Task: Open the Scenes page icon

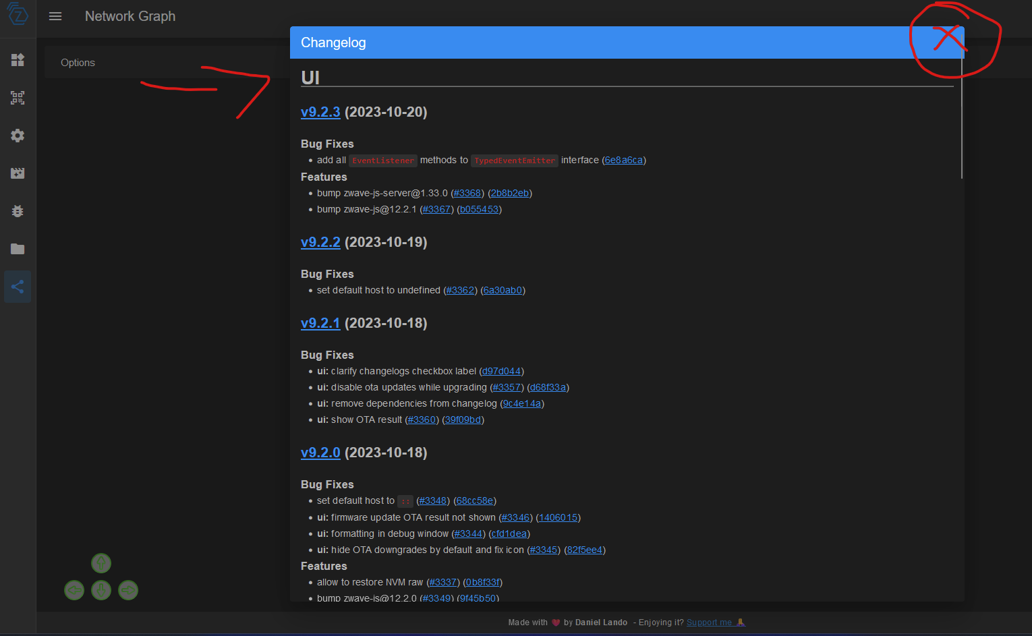Action: (17, 173)
